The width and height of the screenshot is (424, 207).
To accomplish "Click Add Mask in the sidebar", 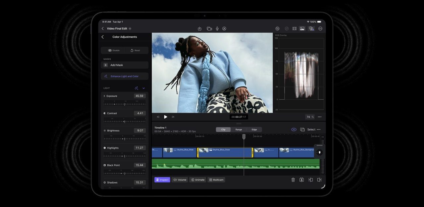I will 125,65.
